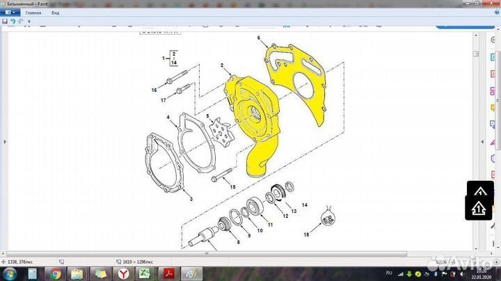The height and width of the screenshot is (281, 501).
Task: Open Sticky Notes from the taskbar
Action: click(102, 273)
